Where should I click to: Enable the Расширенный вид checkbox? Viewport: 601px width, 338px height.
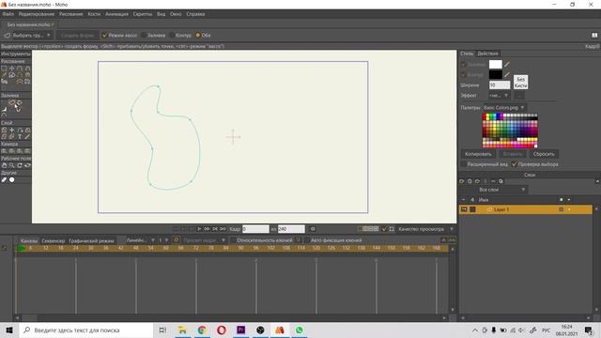click(464, 164)
